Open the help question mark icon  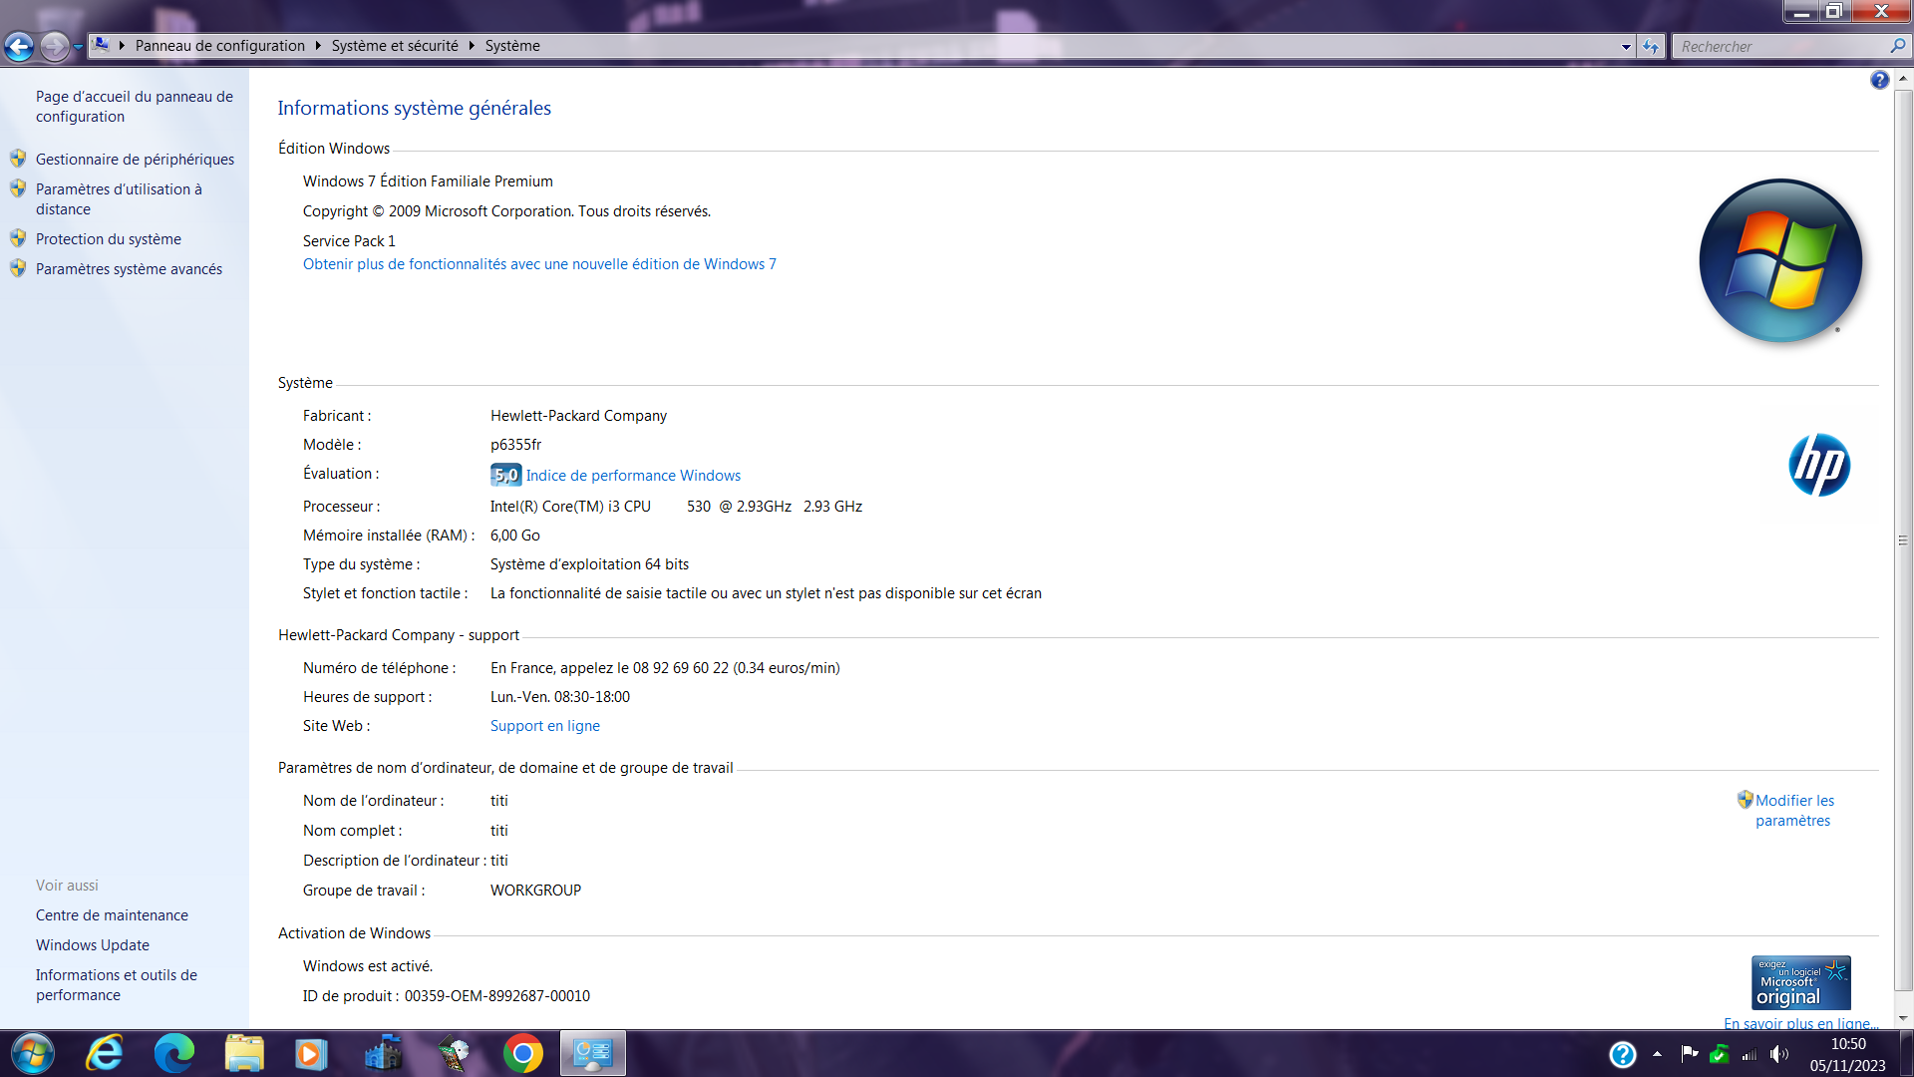(x=1879, y=81)
